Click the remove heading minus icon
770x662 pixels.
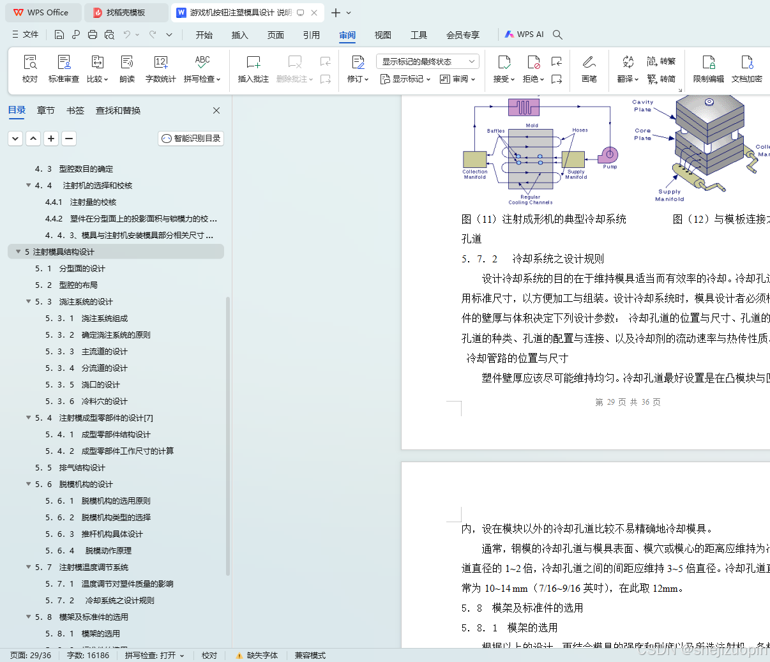[69, 138]
